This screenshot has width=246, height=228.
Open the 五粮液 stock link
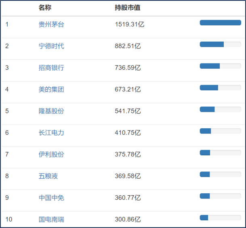(48, 176)
